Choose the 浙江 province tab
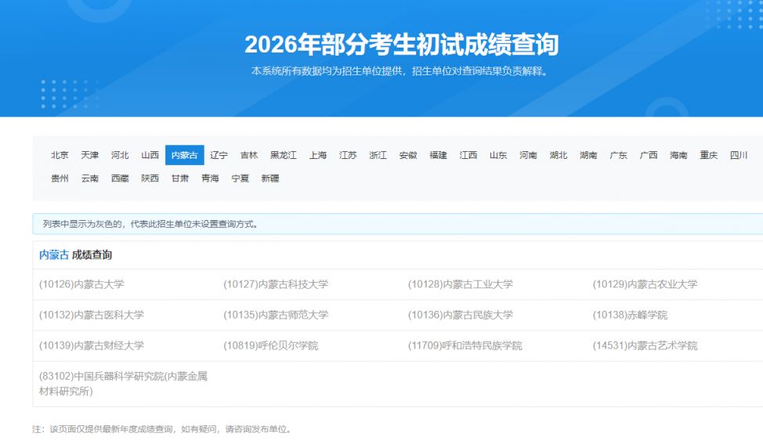The height and width of the screenshot is (444, 763). [378, 155]
